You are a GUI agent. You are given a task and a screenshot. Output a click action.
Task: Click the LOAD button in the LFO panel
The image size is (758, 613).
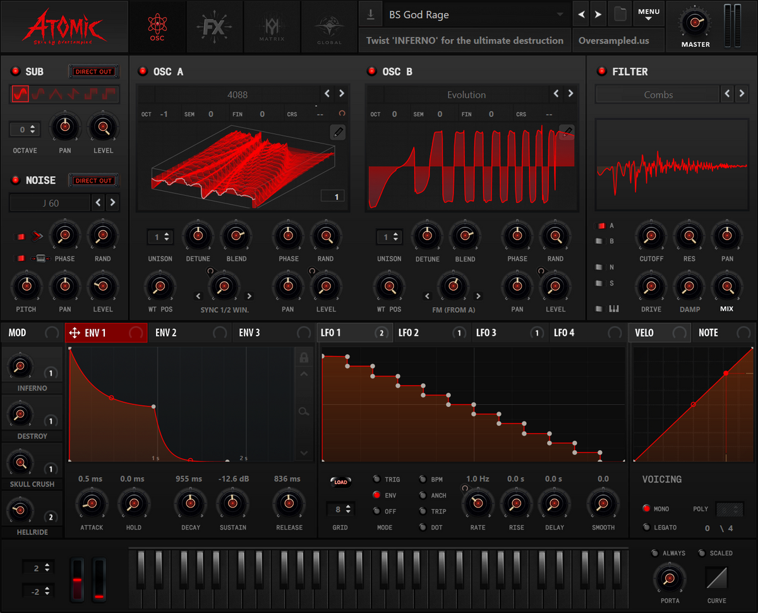click(x=340, y=481)
